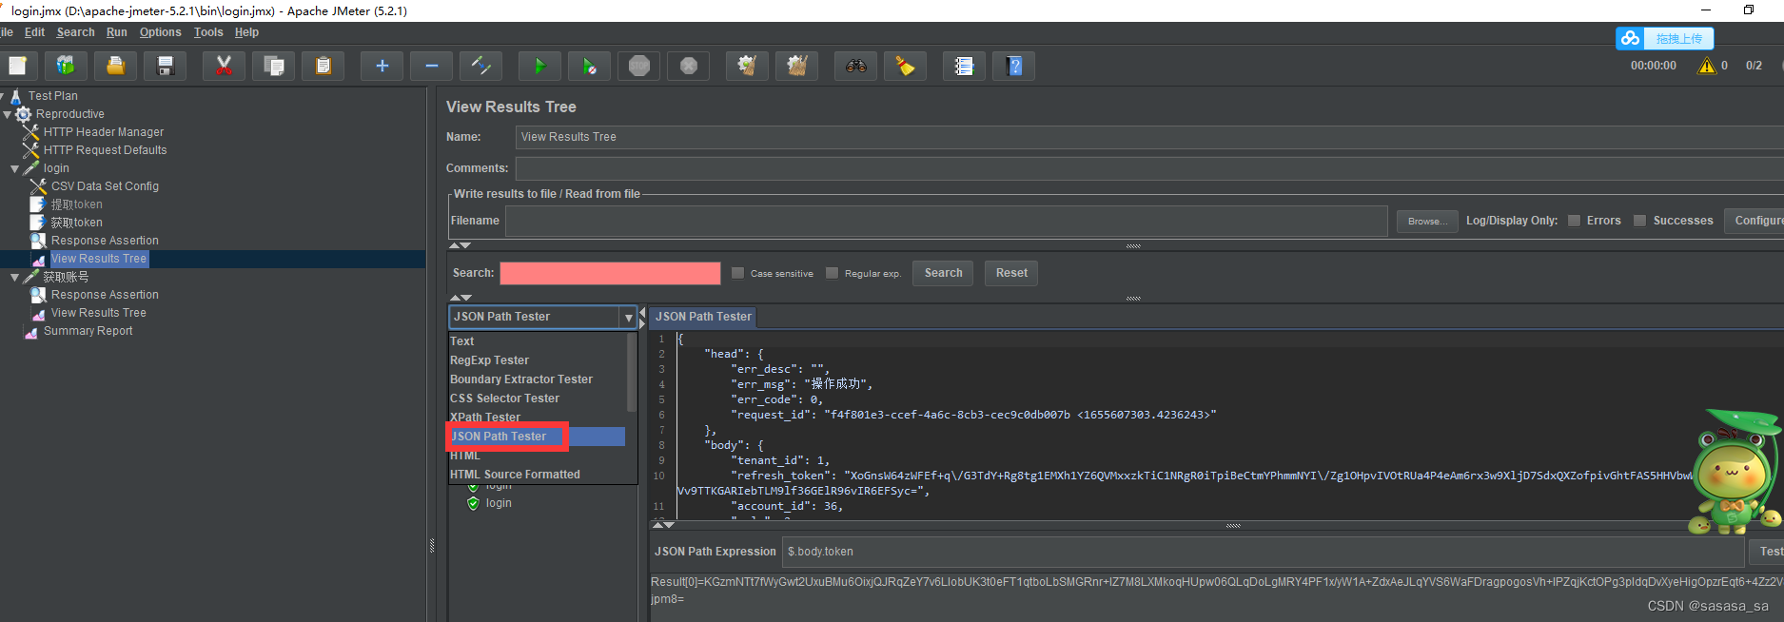Click the Configure button
The height and width of the screenshot is (622, 1784).
(x=1755, y=221)
